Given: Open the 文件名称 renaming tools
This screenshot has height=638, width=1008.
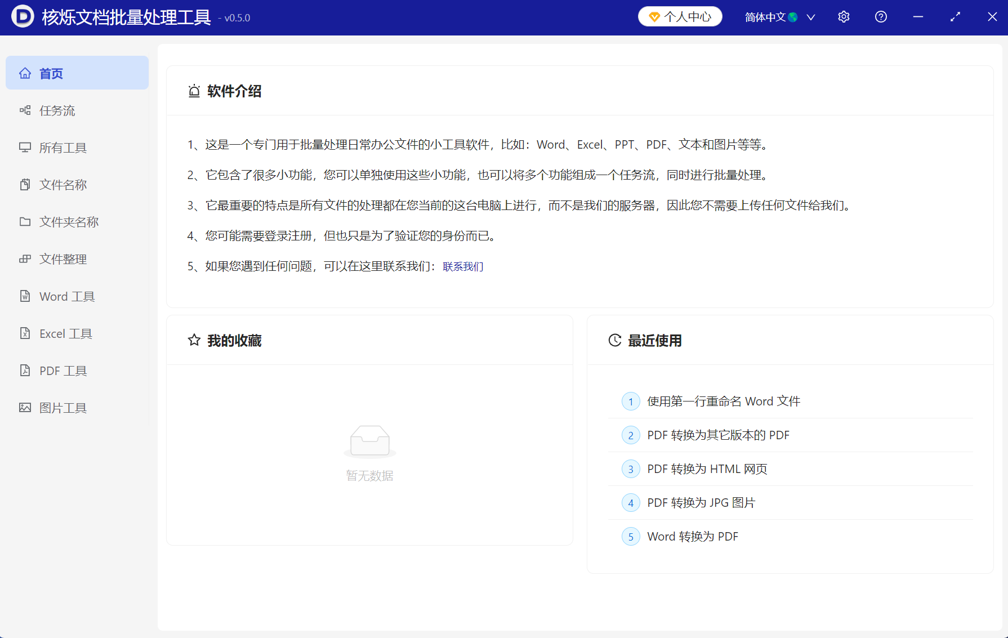Looking at the screenshot, I should pos(63,185).
